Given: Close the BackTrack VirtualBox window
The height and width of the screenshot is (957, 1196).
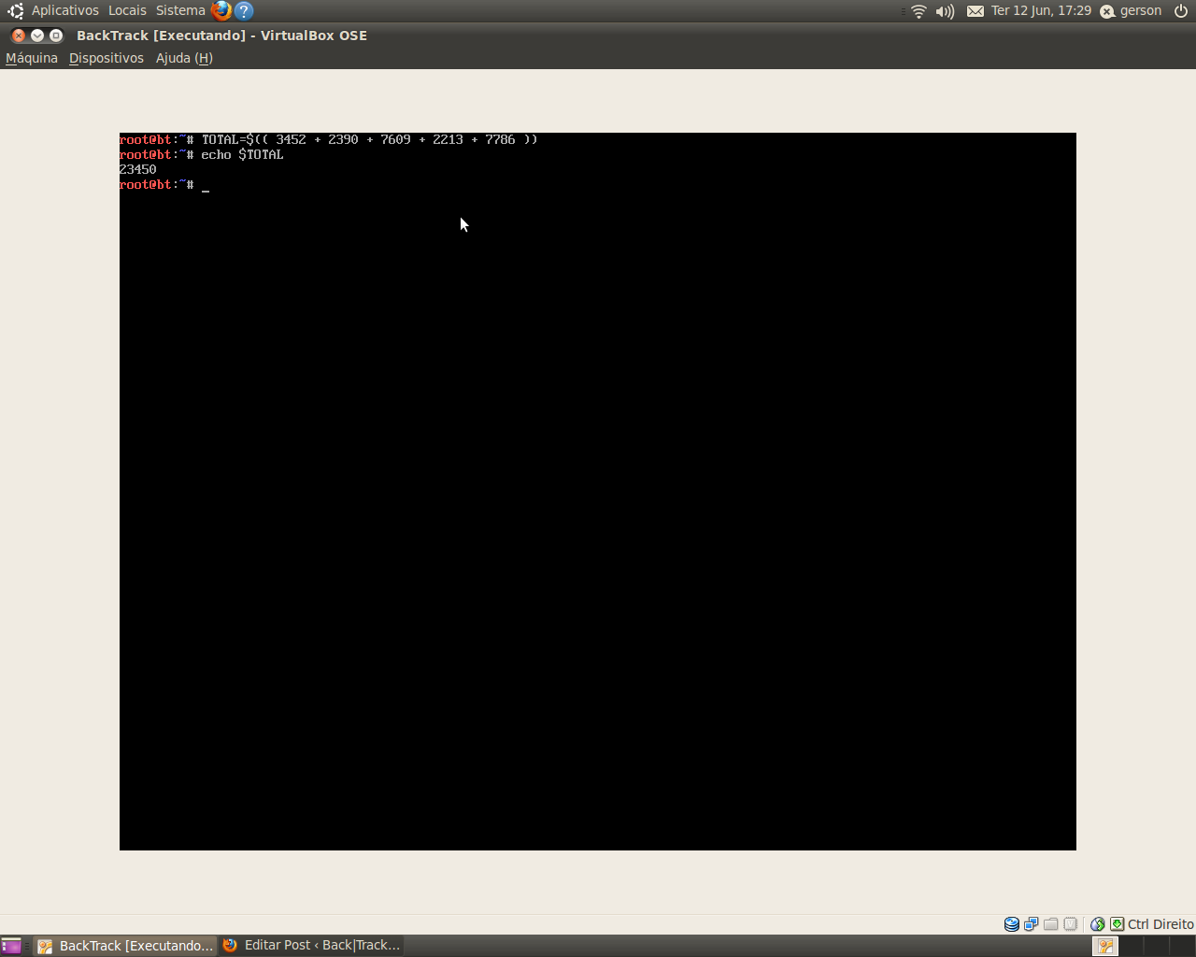Looking at the screenshot, I should [x=19, y=36].
